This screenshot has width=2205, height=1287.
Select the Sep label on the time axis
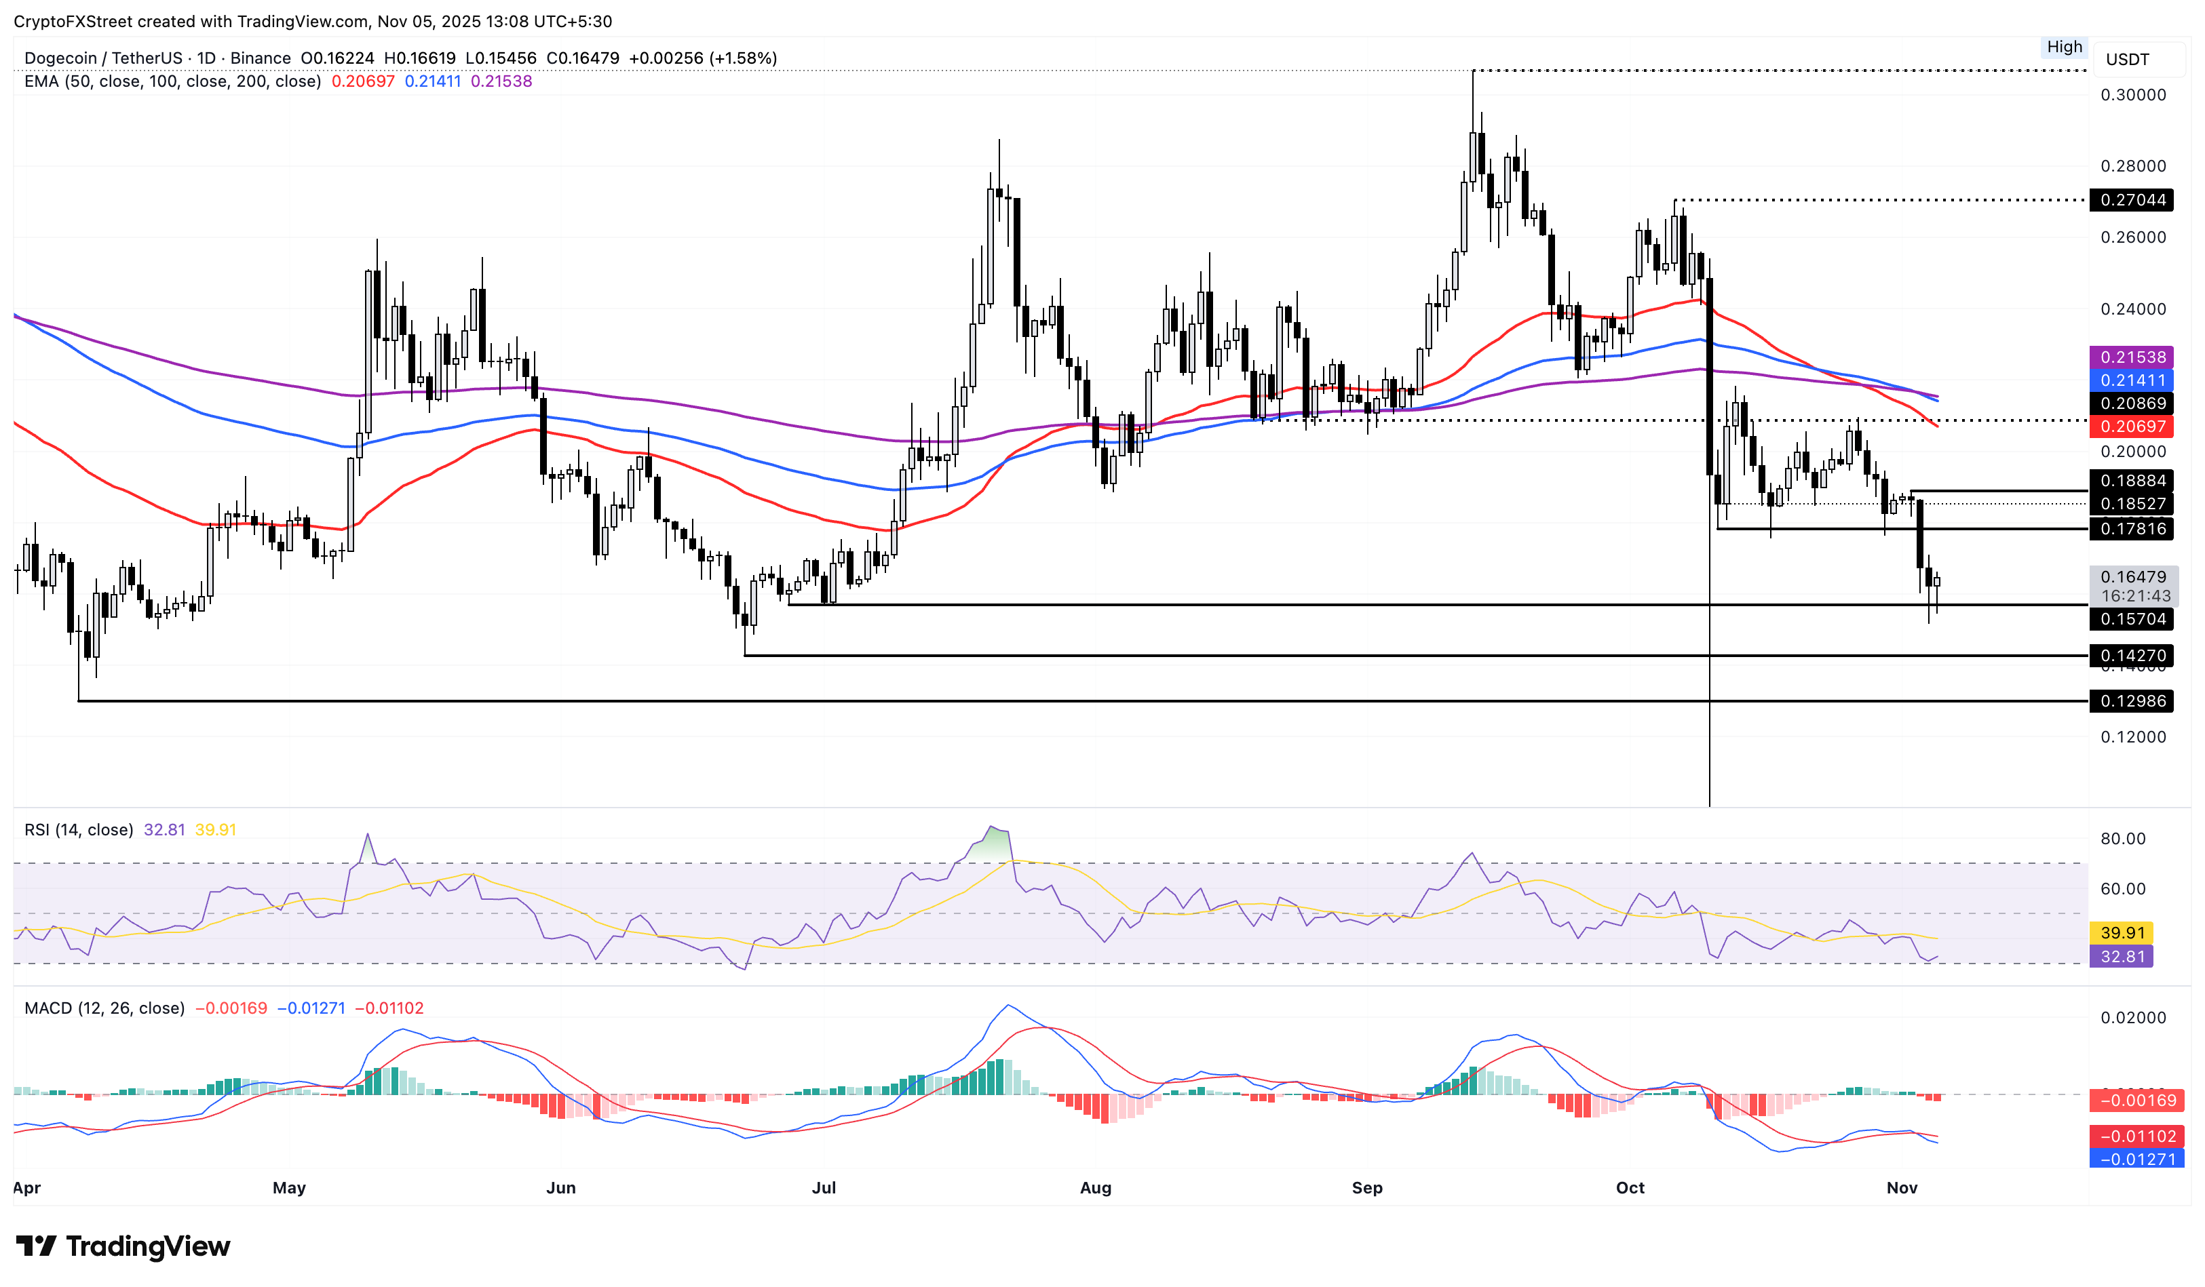click(1368, 1188)
